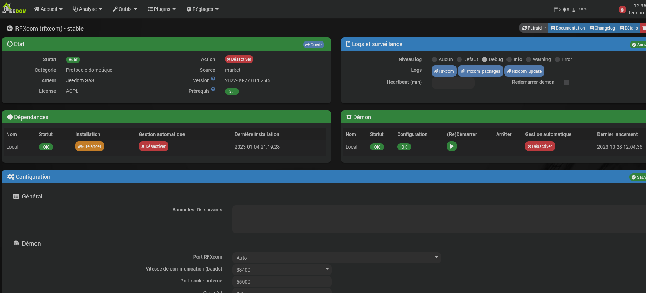Image resolution: width=646 pixels, height=293 pixels.
Task: Click the OK status badge in Dépendances
Action: pyautogui.click(x=46, y=147)
